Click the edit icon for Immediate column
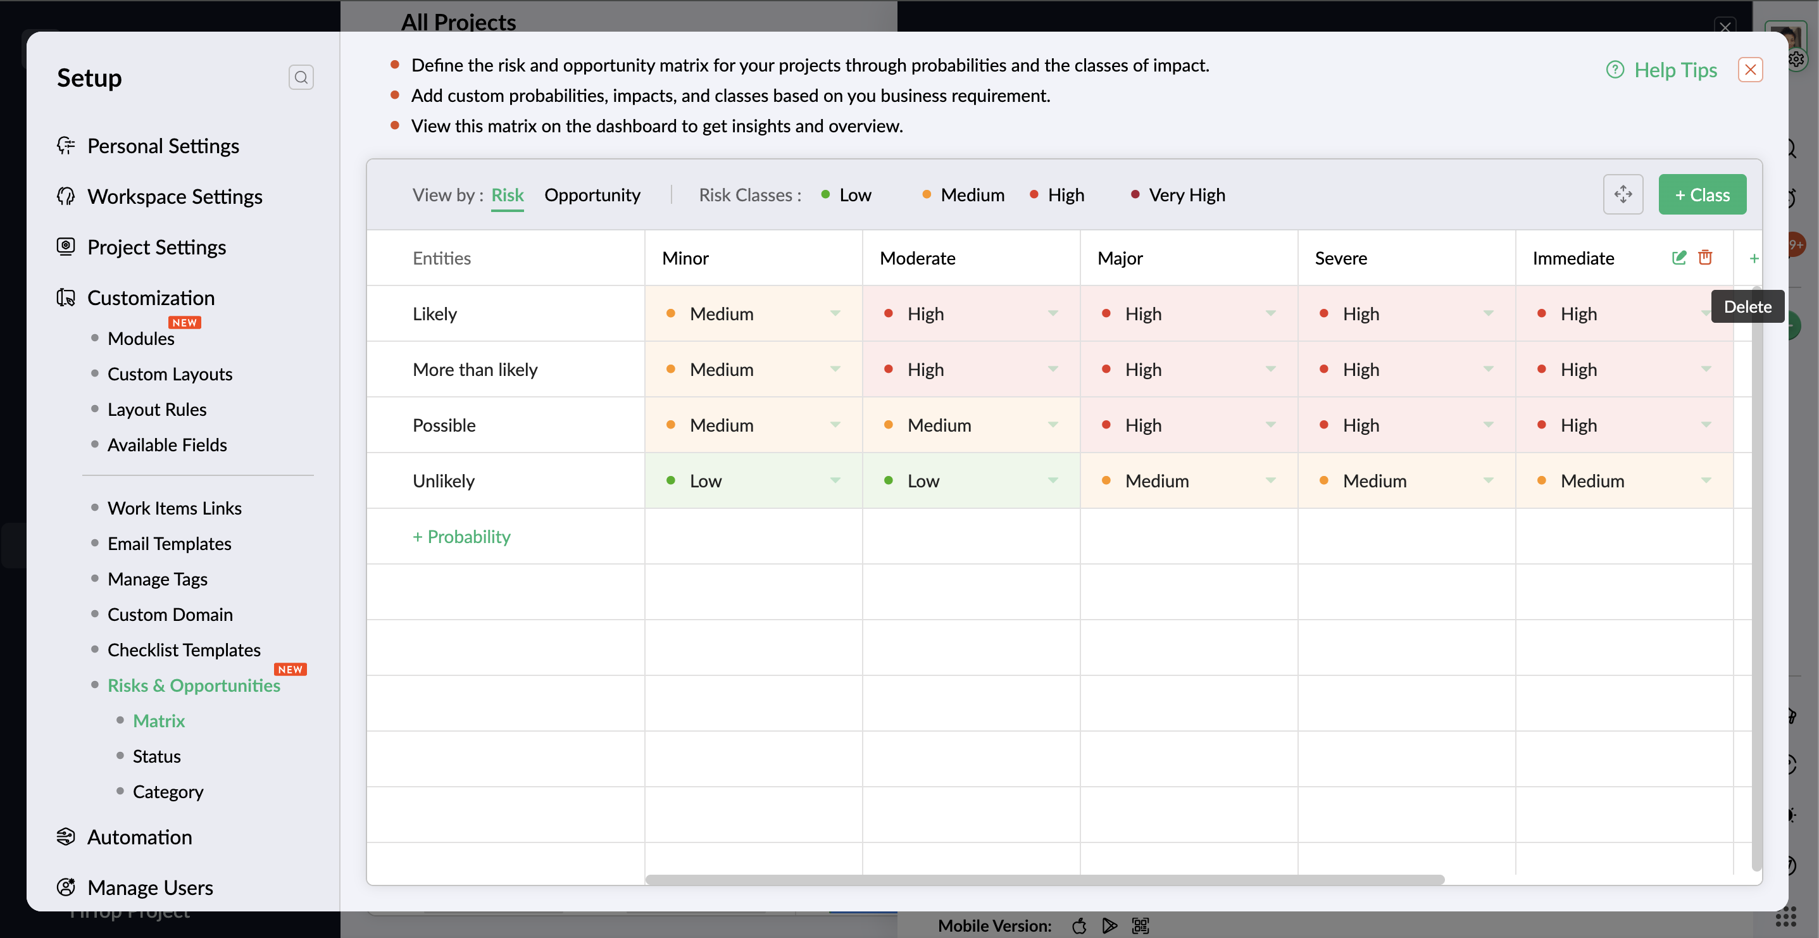The height and width of the screenshot is (938, 1819). [1678, 258]
